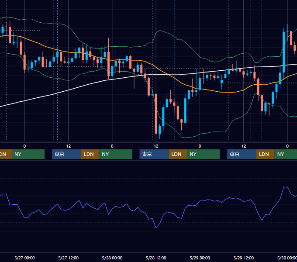Viewport: 297px width, 262px height.
Task: Select the LDN session block after 5/28 12:00
Action: [x=178, y=154]
